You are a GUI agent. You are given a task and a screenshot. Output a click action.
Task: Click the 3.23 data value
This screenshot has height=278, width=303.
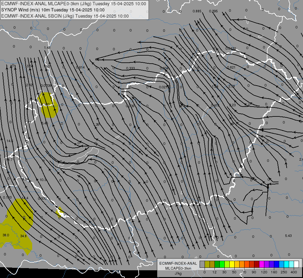(x=232, y=105)
